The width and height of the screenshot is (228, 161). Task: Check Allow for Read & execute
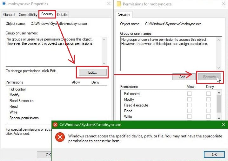(x=189, y=105)
